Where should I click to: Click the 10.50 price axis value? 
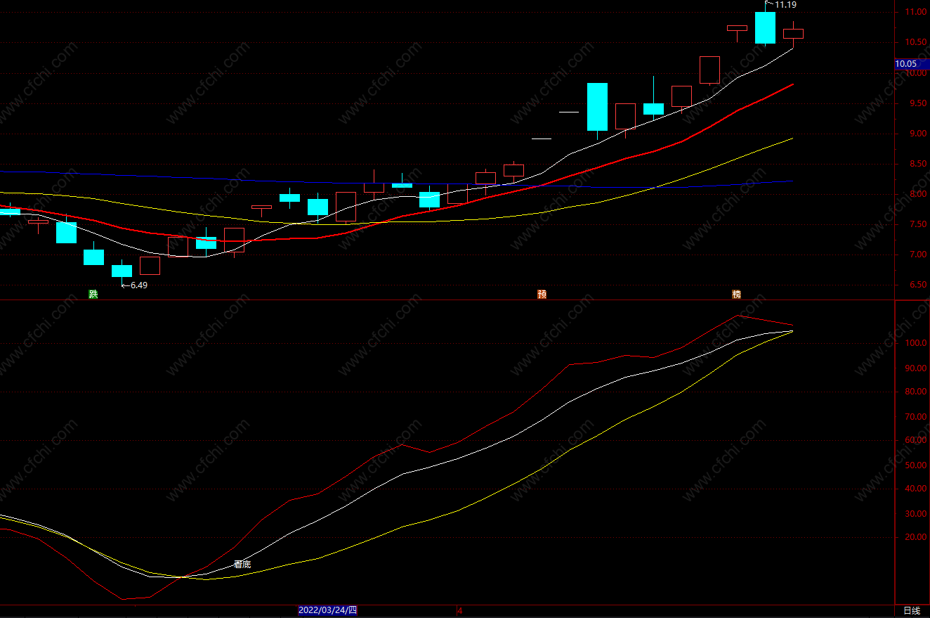(916, 42)
